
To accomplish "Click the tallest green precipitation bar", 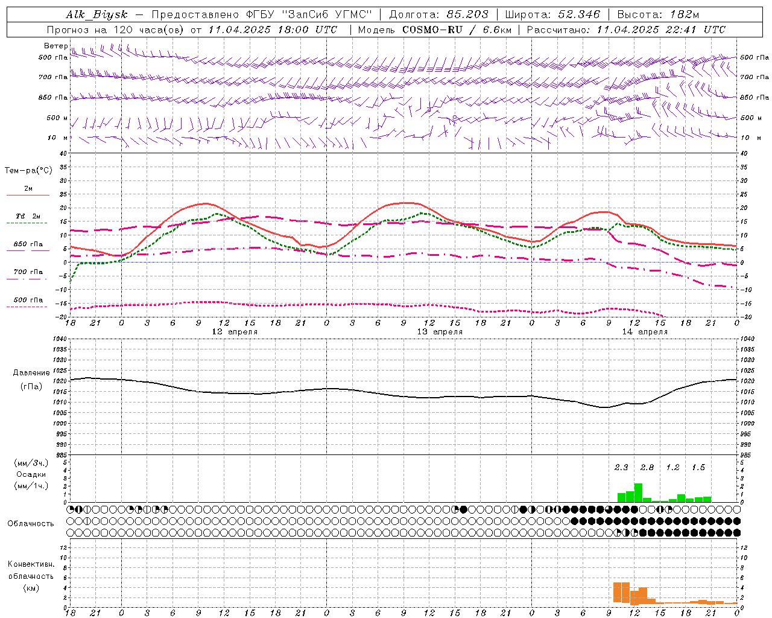I will (638, 492).
